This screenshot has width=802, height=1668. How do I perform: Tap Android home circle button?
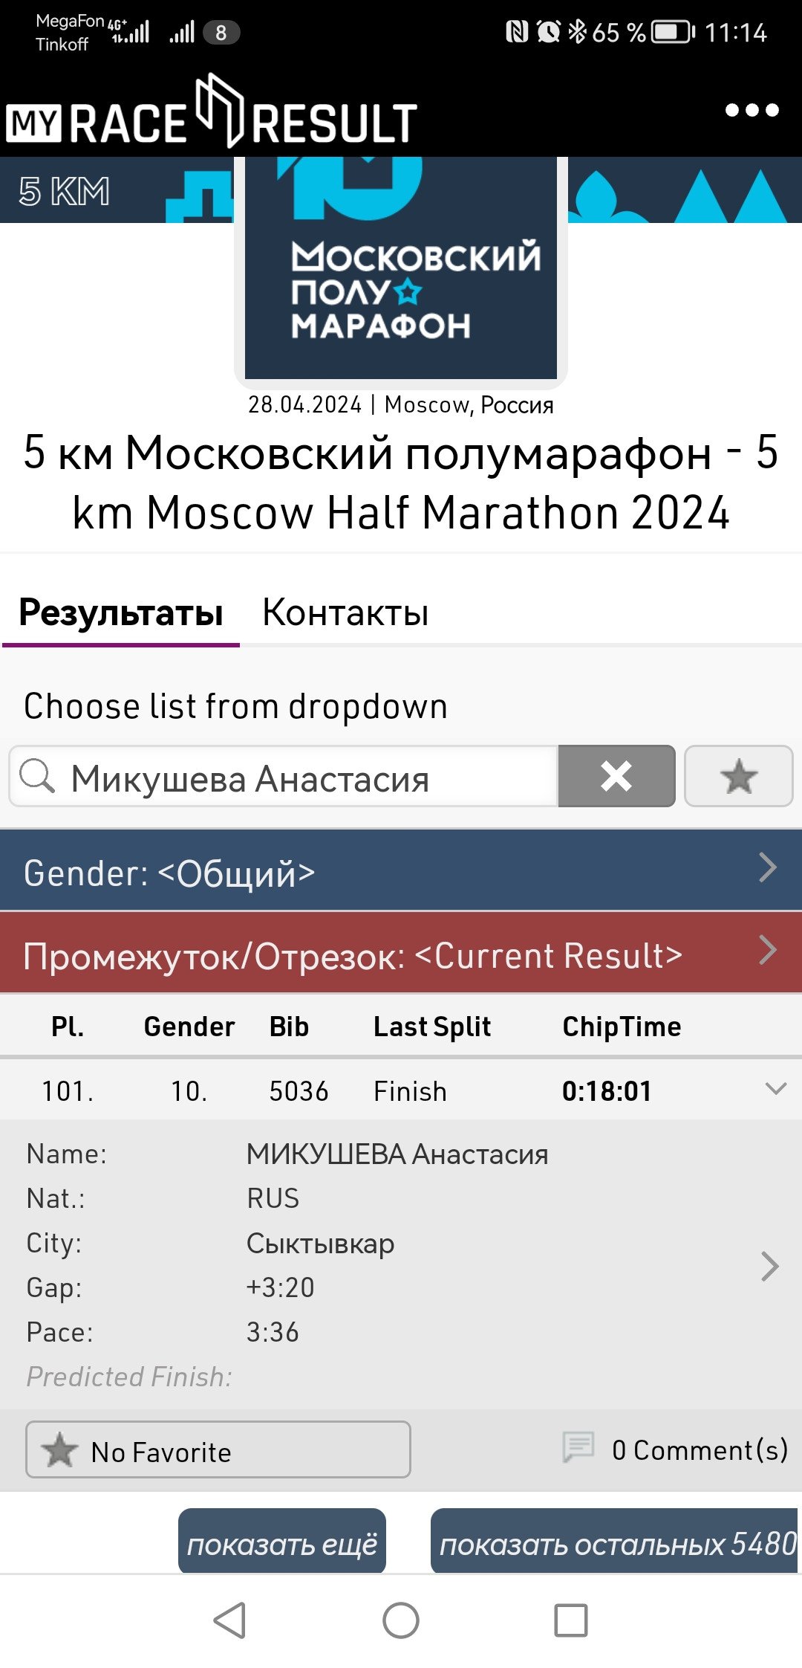click(x=401, y=1620)
